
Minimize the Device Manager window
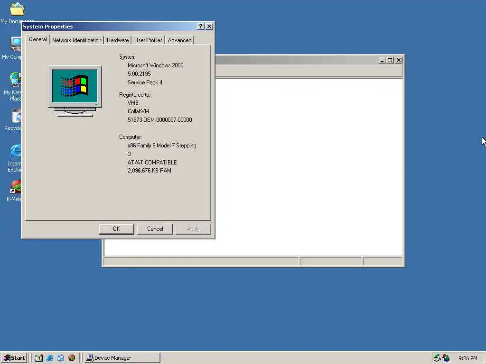[x=382, y=60]
